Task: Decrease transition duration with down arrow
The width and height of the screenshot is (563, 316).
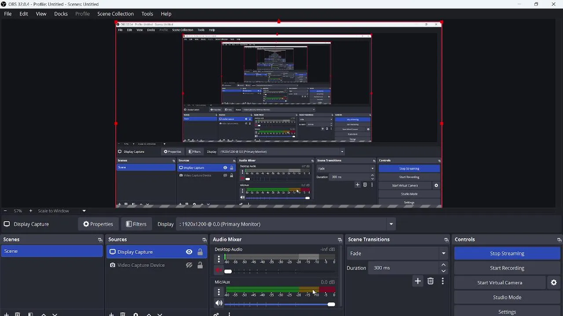Action: tap(443, 271)
